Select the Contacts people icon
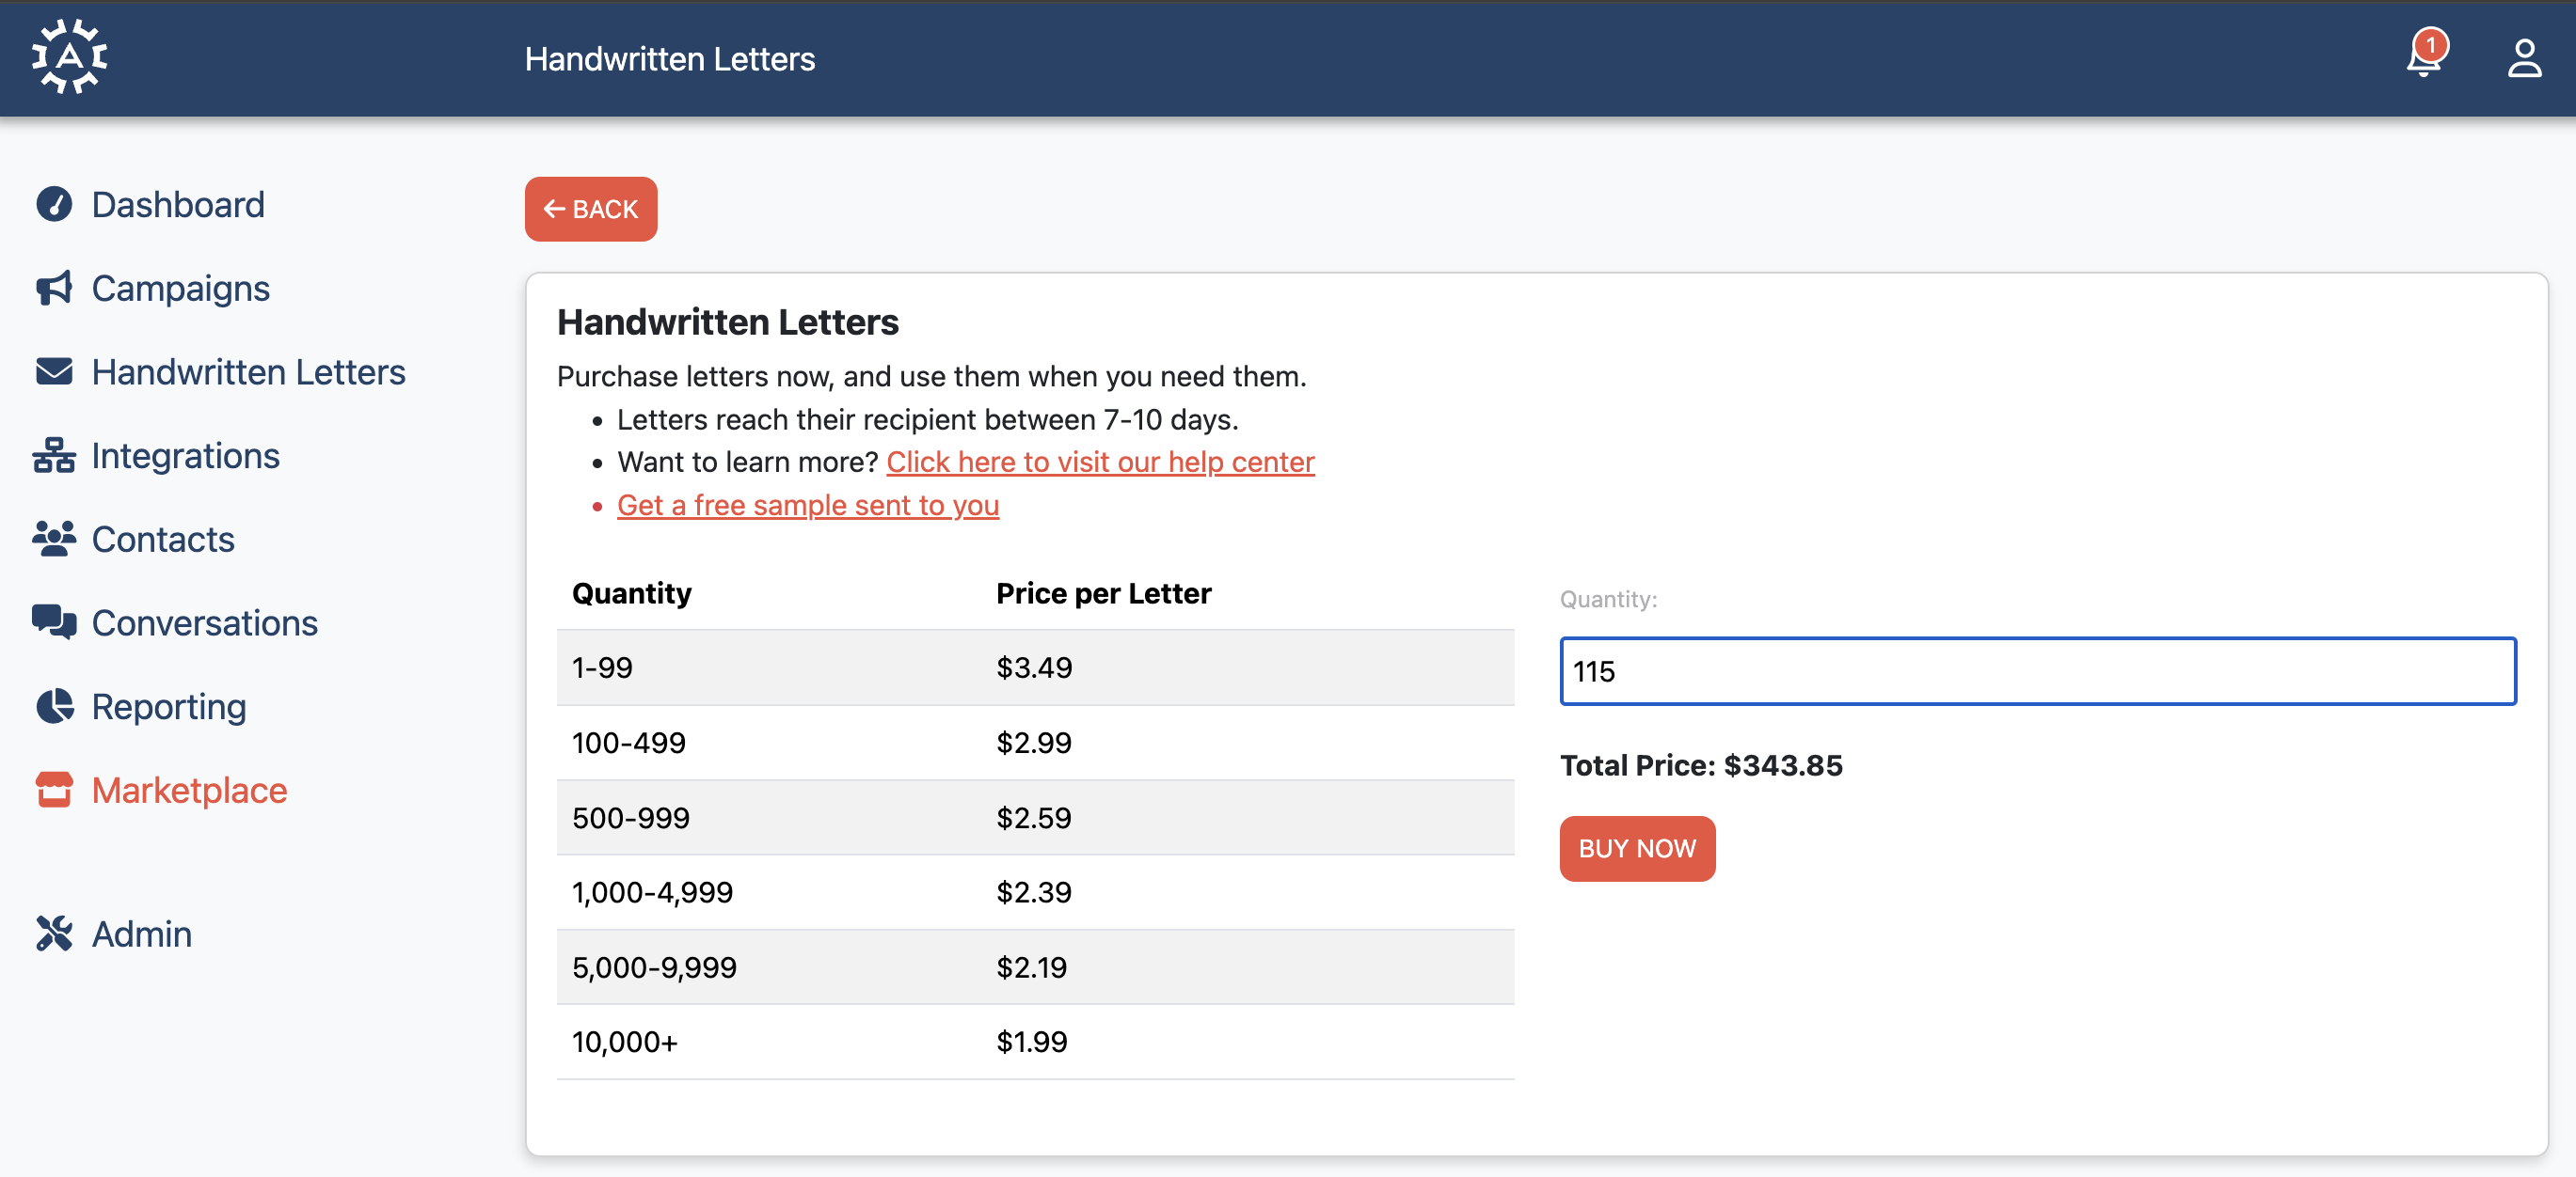This screenshot has height=1177, width=2576. (54, 539)
